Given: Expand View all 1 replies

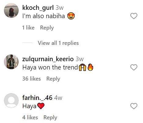Looking at the screenshot, I should pos(58,43).
